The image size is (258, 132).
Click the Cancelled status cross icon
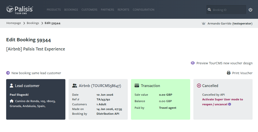199,86
